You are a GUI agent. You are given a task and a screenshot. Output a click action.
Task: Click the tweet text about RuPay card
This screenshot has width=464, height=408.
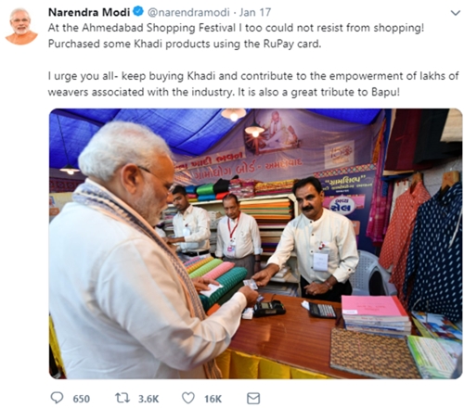236,36
